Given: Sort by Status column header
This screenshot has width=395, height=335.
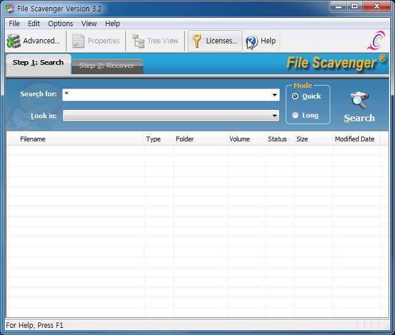Looking at the screenshot, I should pyautogui.click(x=280, y=139).
